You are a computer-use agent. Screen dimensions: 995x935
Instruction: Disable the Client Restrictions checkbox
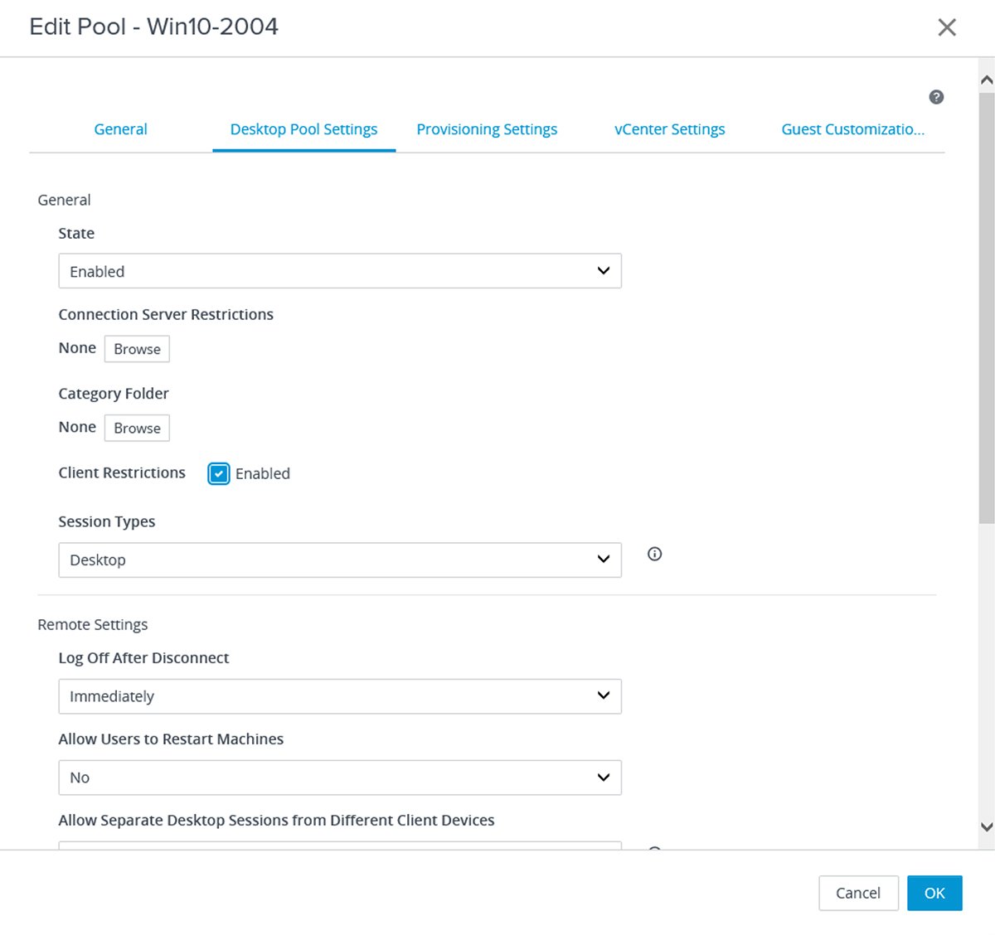(x=217, y=473)
